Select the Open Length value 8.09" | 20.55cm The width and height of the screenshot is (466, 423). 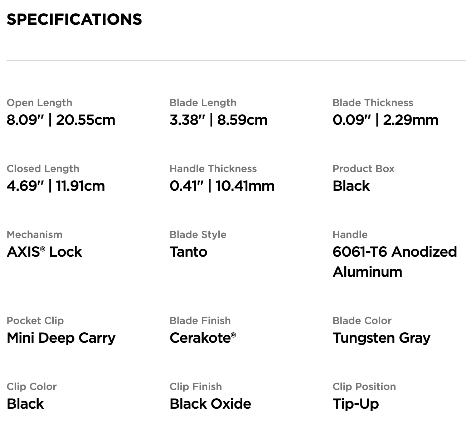point(61,120)
